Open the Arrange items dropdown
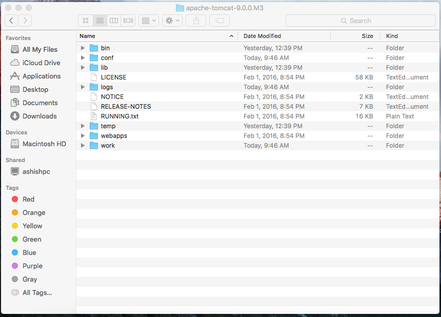Screen dimensions: 441x317 pos(149,21)
